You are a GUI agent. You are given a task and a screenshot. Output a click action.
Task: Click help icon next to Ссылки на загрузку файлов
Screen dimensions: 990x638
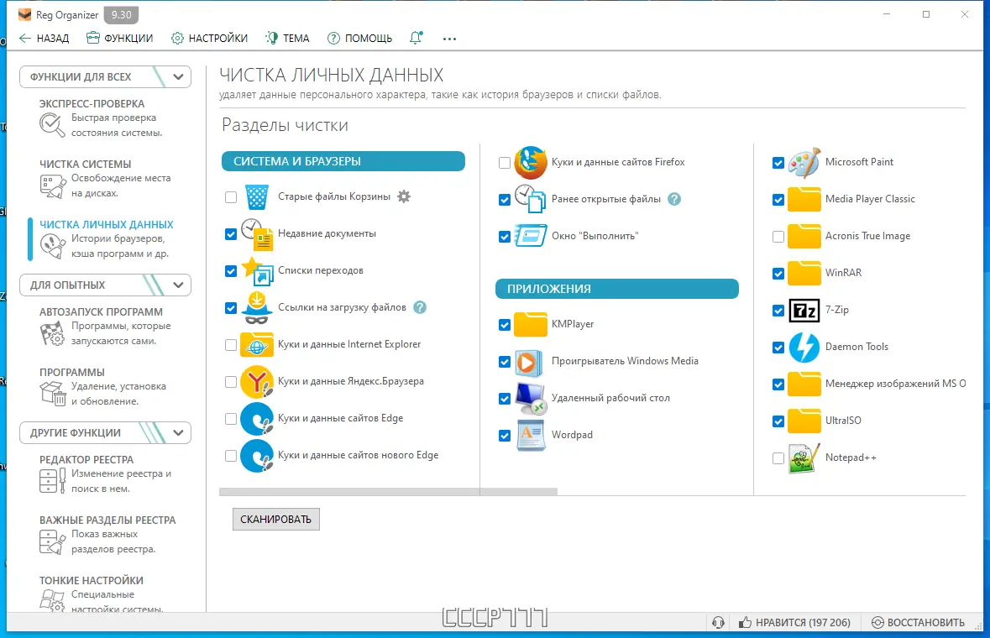(420, 307)
